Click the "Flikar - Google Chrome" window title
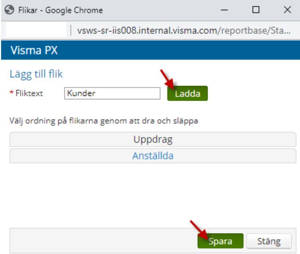This screenshot has width=300, height=254. pos(59,10)
